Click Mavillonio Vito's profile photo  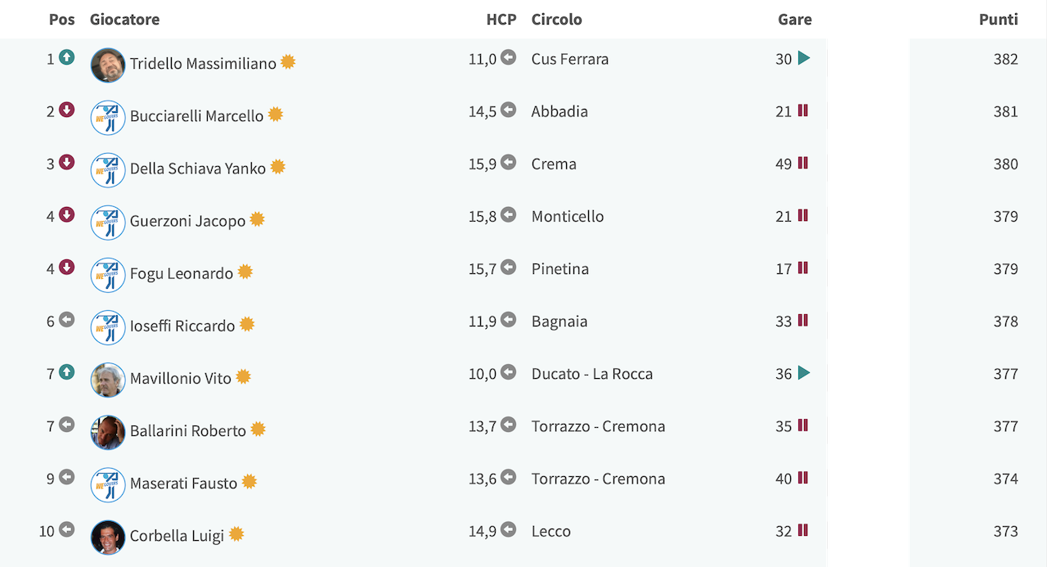tap(108, 380)
